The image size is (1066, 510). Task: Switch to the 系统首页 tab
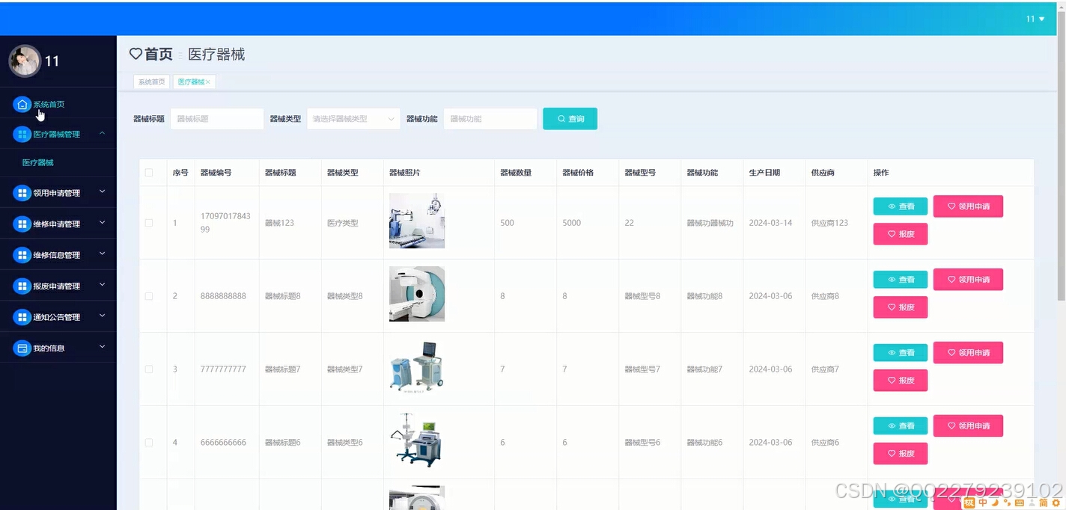[x=151, y=82]
